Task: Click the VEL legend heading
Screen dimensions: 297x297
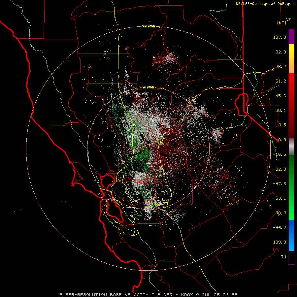Action: pyautogui.click(x=290, y=20)
